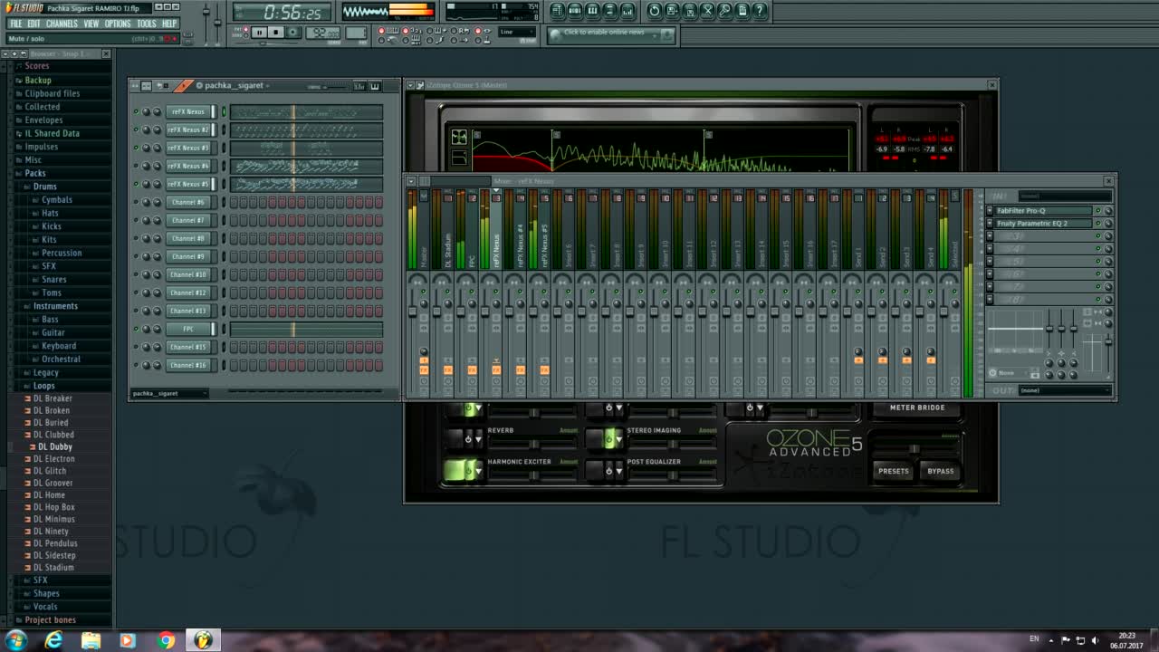Viewport: 1159px width, 652px height.
Task: Open the VIEW menu
Action: [91, 24]
